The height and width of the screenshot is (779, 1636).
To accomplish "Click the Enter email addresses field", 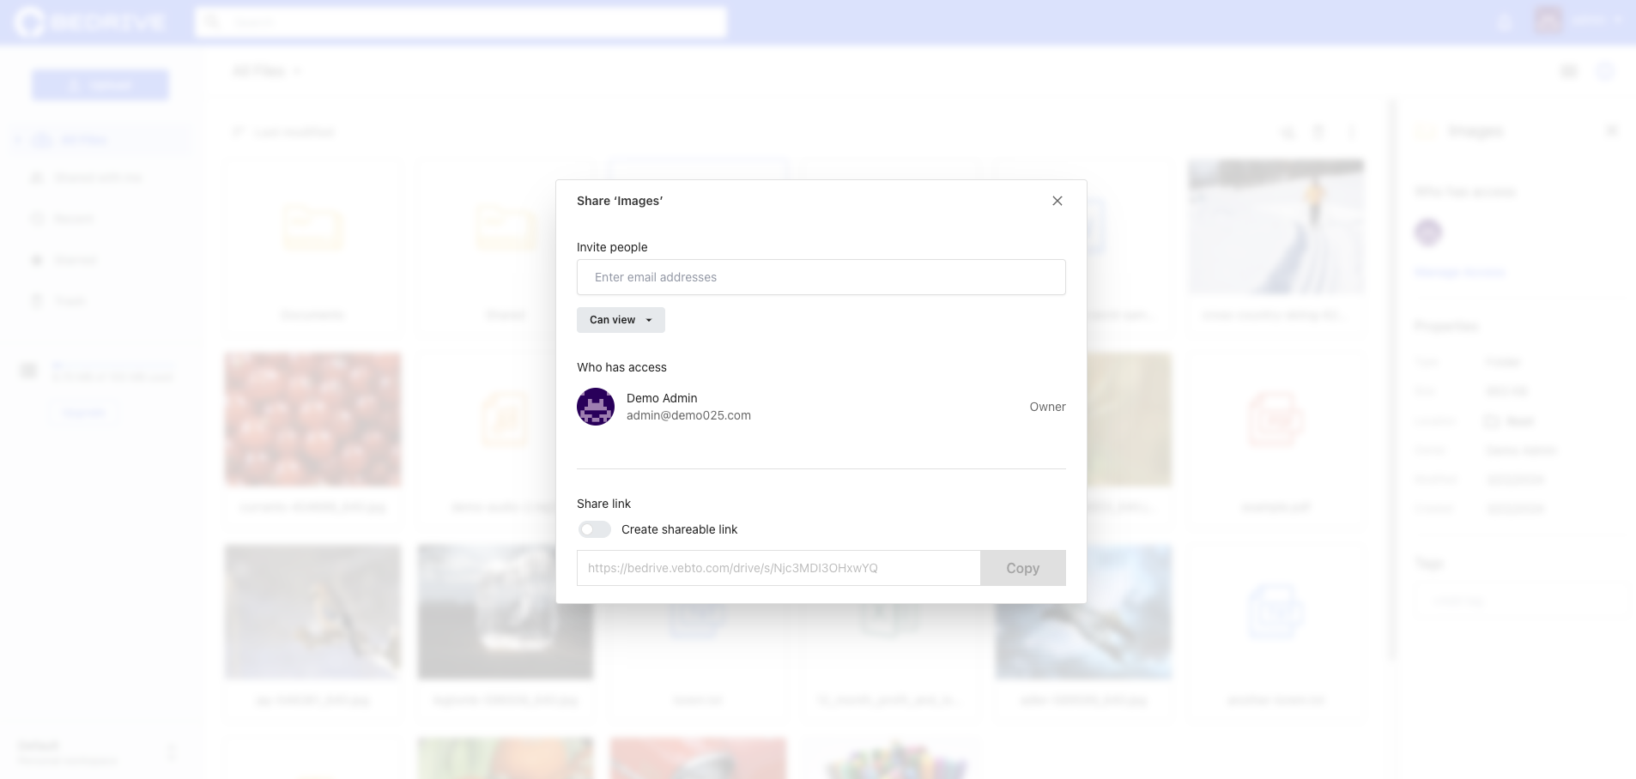I will (821, 277).
